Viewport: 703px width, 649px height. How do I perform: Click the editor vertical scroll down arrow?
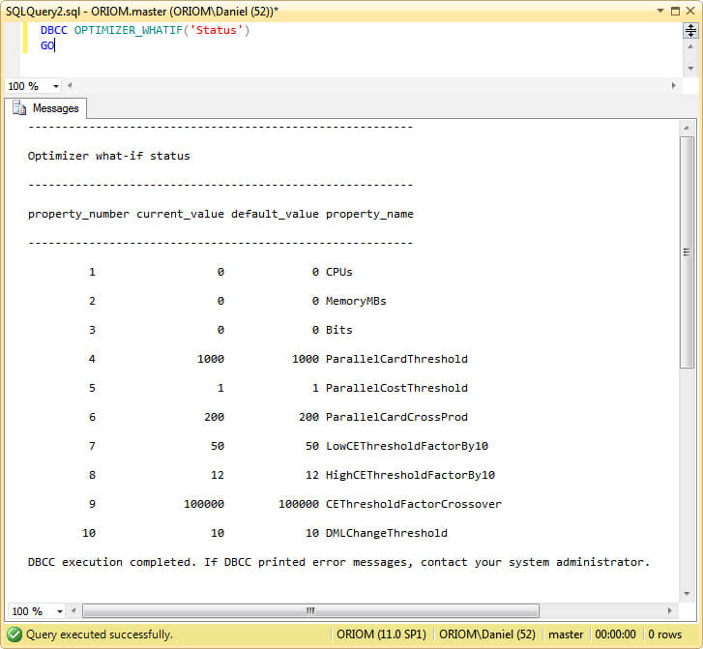pyautogui.click(x=690, y=68)
